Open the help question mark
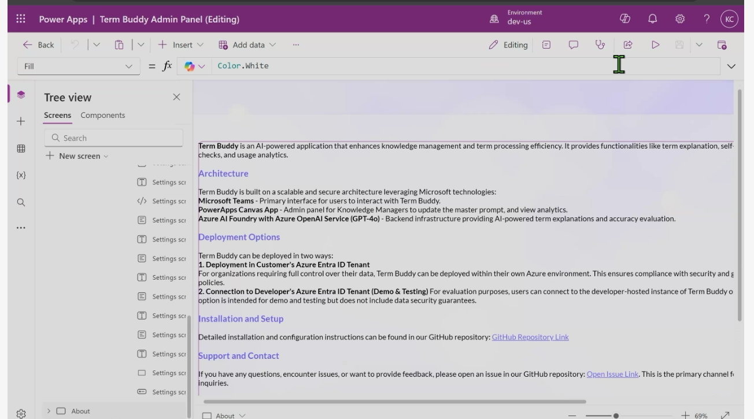The width and height of the screenshot is (754, 419). tap(707, 19)
